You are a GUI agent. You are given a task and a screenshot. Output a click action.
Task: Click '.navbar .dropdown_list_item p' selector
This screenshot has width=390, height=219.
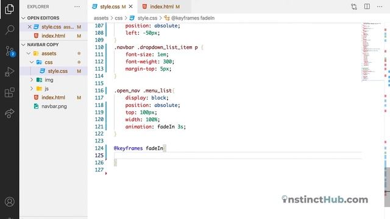click(x=156, y=47)
